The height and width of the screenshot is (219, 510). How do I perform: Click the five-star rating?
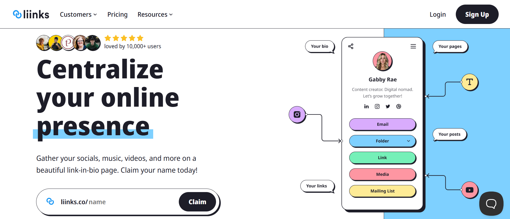click(x=124, y=38)
